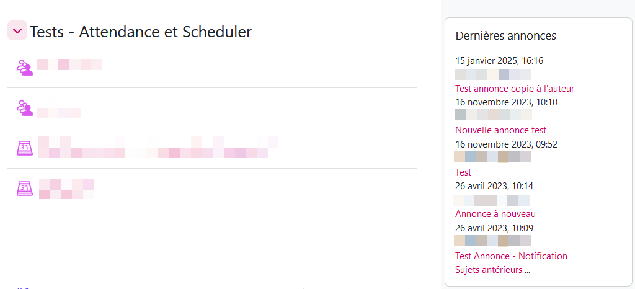Open the announcement titled 'Test'

click(x=463, y=172)
